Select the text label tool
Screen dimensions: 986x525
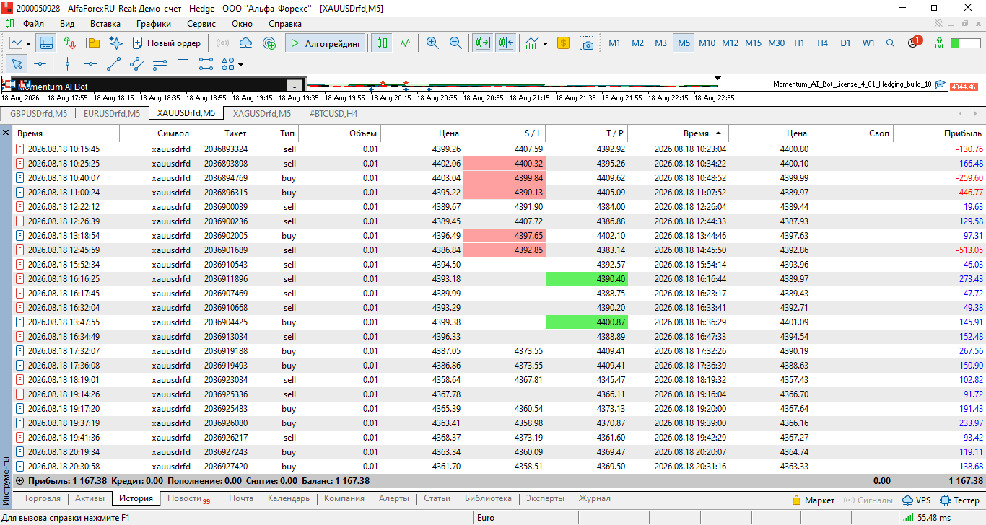pos(183,63)
